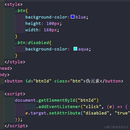Click the id="btnId" attribute value

click(x=42, y=81)
